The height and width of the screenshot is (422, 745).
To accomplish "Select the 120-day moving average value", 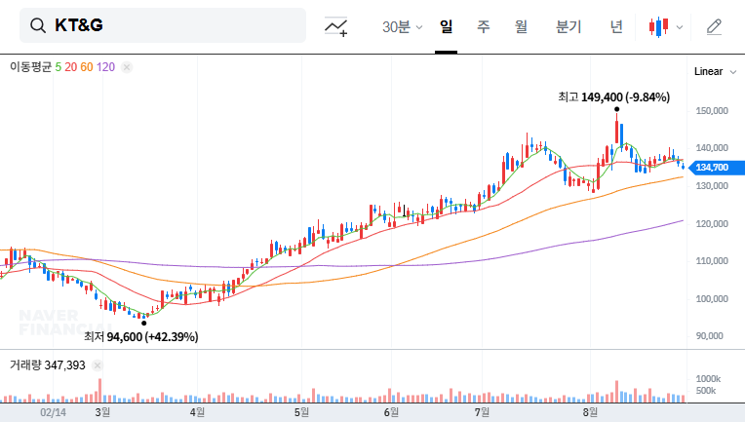I will click(105, 67).
